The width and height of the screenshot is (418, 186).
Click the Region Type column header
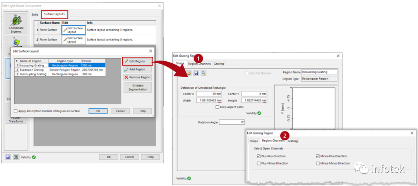[65, 61]
